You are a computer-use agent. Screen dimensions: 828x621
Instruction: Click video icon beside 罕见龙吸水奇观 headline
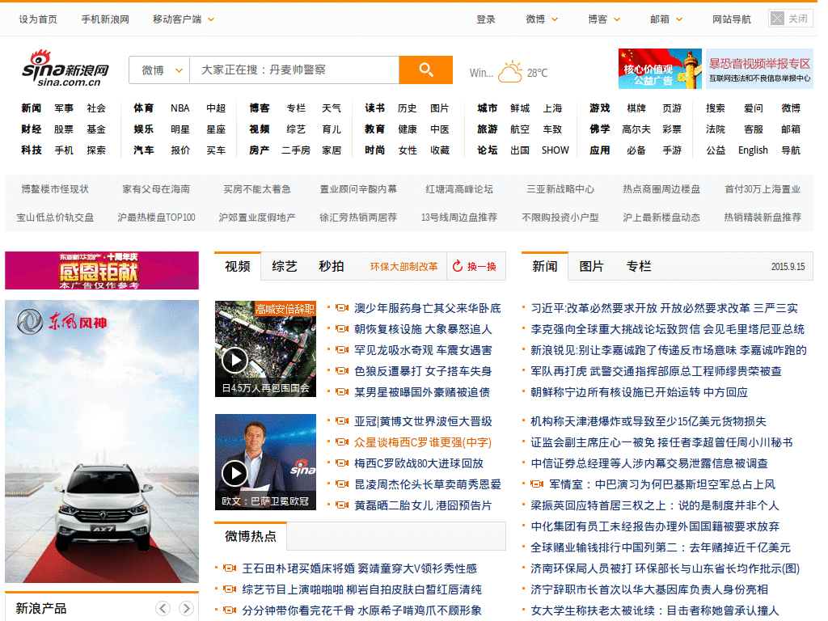point(342,349)
